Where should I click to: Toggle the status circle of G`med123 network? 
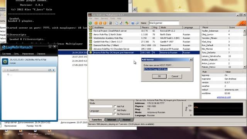click(x=5, y=70)
